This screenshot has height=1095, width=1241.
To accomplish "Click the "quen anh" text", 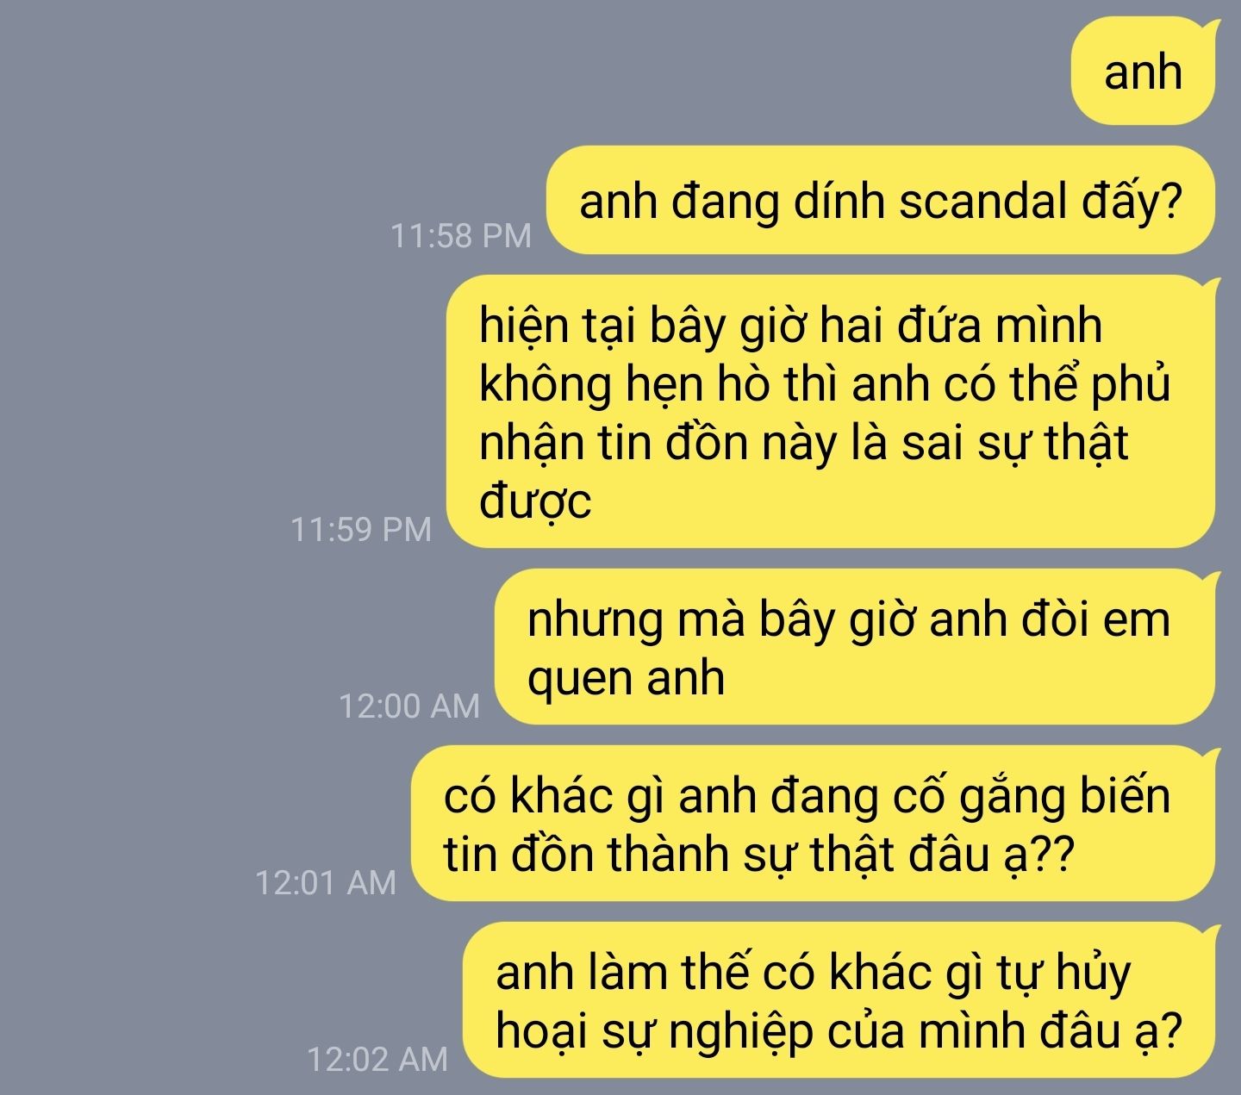I will pos(626,678).
